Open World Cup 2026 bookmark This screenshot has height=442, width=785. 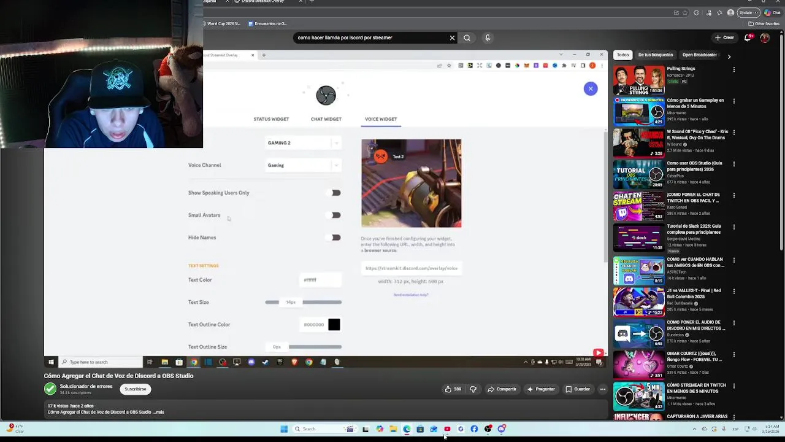point(223,24)
